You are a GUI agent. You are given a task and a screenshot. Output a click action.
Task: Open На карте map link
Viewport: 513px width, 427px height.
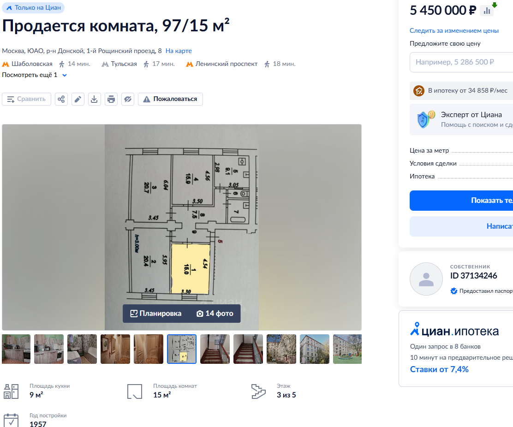179,51
